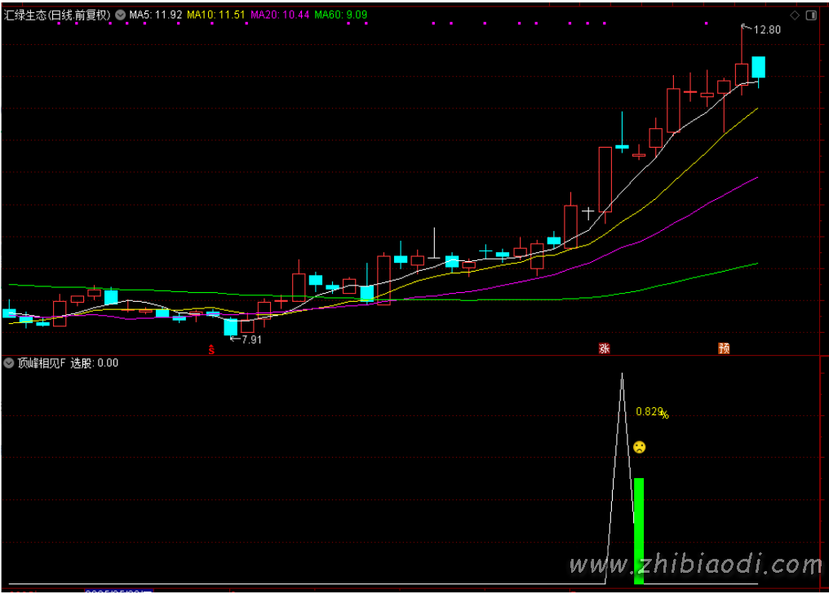Screen dimensions: 829x594
Task: Click the 涨 marker under the chart
Action: (x=605, y=348)
